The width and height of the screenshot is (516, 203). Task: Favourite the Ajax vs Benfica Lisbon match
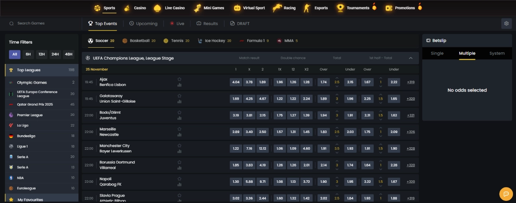pyautogui.click(x=179, y=79)
